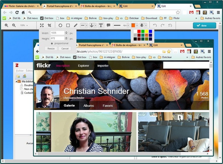This screenshot has height=164, width=223.
Task: Click the done button
Action: click(x=204, y=25)
